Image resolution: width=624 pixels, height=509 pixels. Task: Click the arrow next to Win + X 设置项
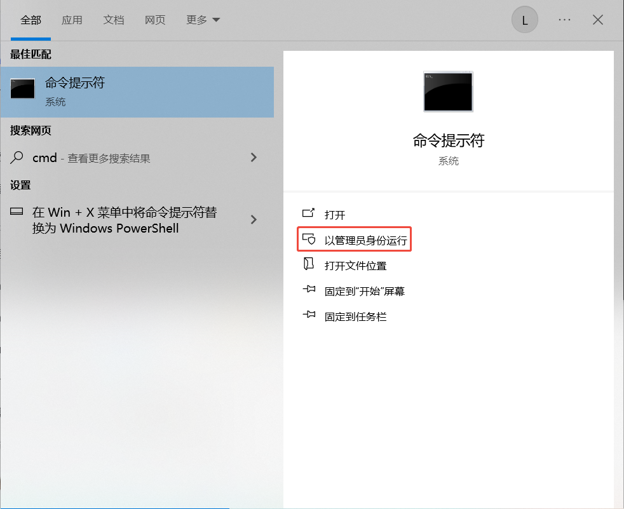tap(254, 220)
